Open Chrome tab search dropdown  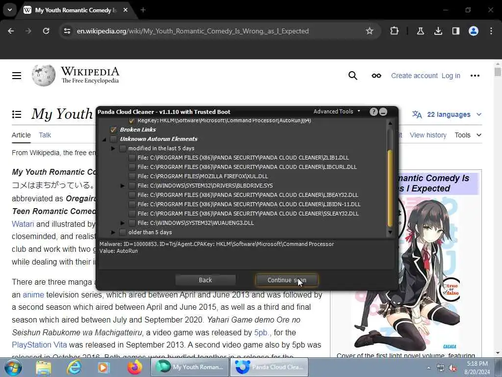[10, 10]
